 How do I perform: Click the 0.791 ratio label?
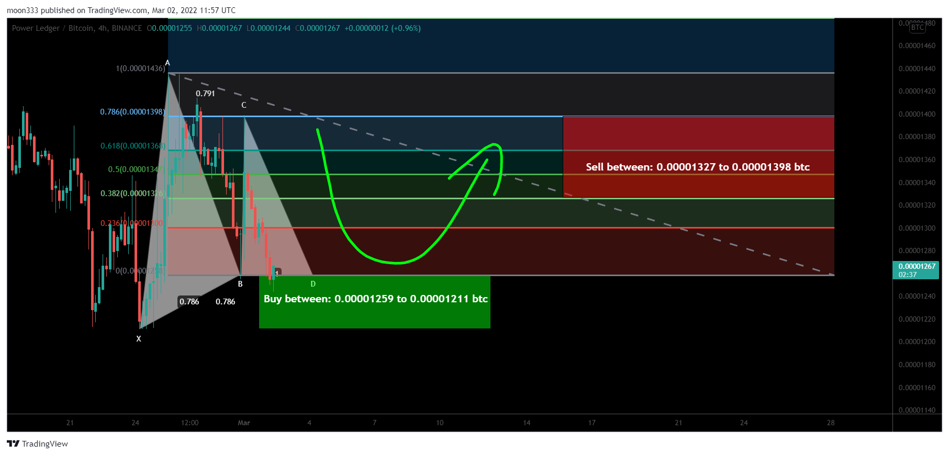pyautogui.click(x=205, y=94)
